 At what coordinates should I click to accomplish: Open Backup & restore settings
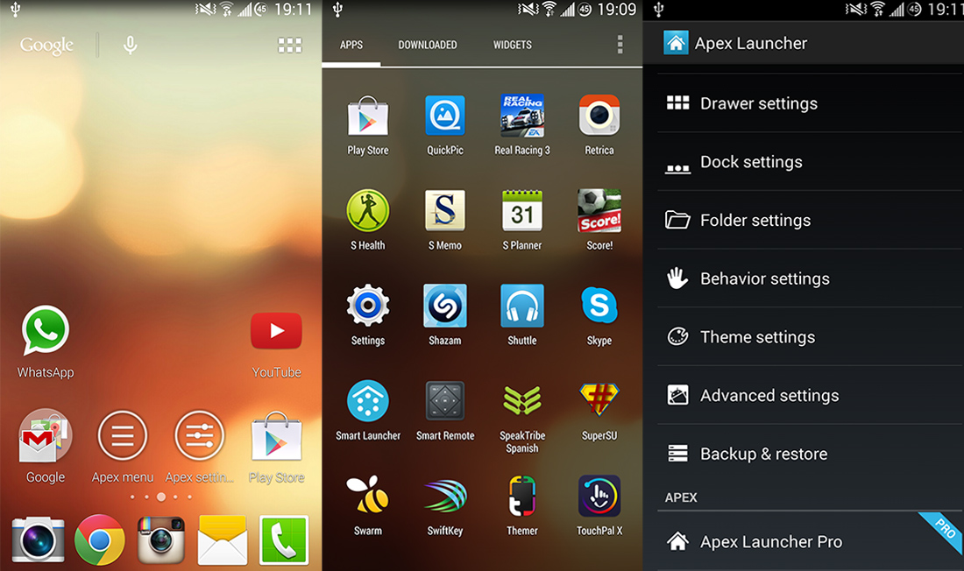point(763,454)
